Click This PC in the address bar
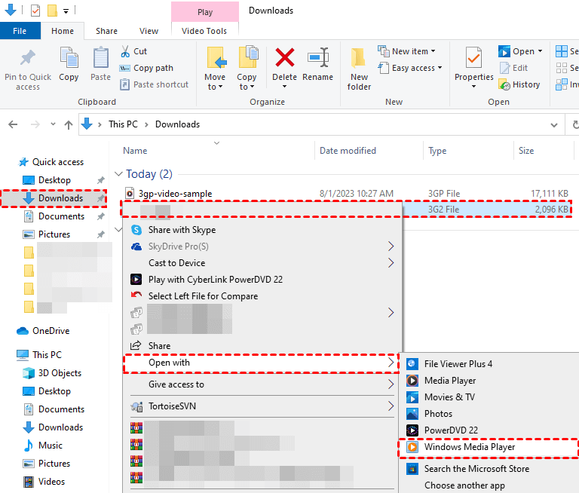Screen dimensions: 579x493 point(123,124)
